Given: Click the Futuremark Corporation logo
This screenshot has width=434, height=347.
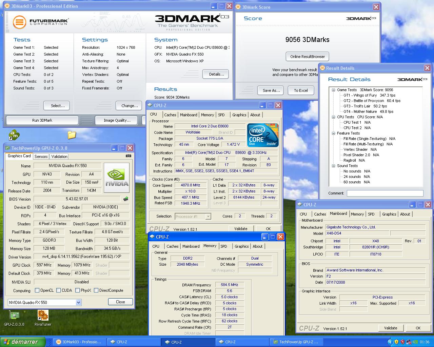Looking at the screenshot, I should pyautogui.click(x=41, y=22).
